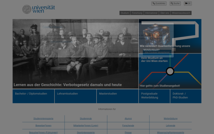Open the Wissenschaftsinteressierte link
The image size is (214, 134).
pos(170,133)
